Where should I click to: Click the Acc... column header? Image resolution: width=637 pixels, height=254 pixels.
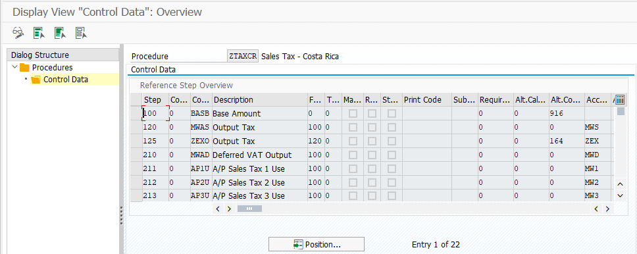point(598,100)
